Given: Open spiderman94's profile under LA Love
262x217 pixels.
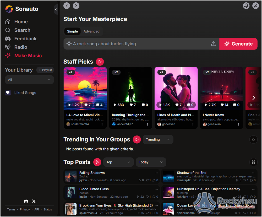Looking at the screenshot, I should tap(78, 124).
